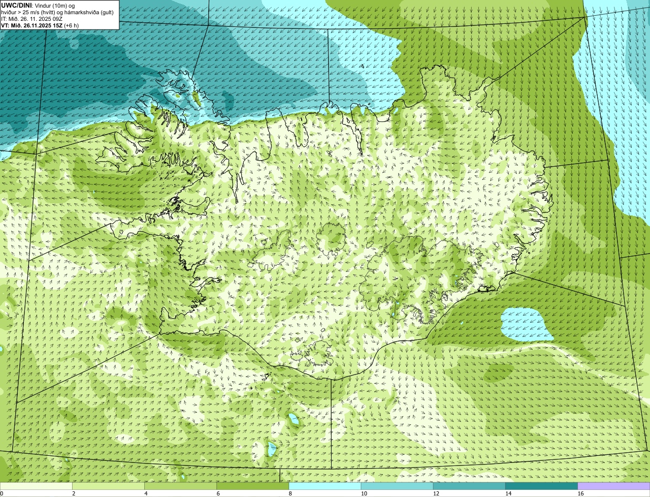Click legend tick label "6"
The width and height of the screenshot is (650, 497).
[218, 493]
